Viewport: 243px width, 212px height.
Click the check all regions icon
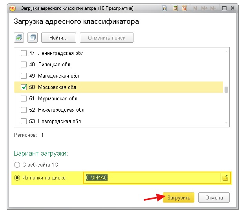[19, 38]
